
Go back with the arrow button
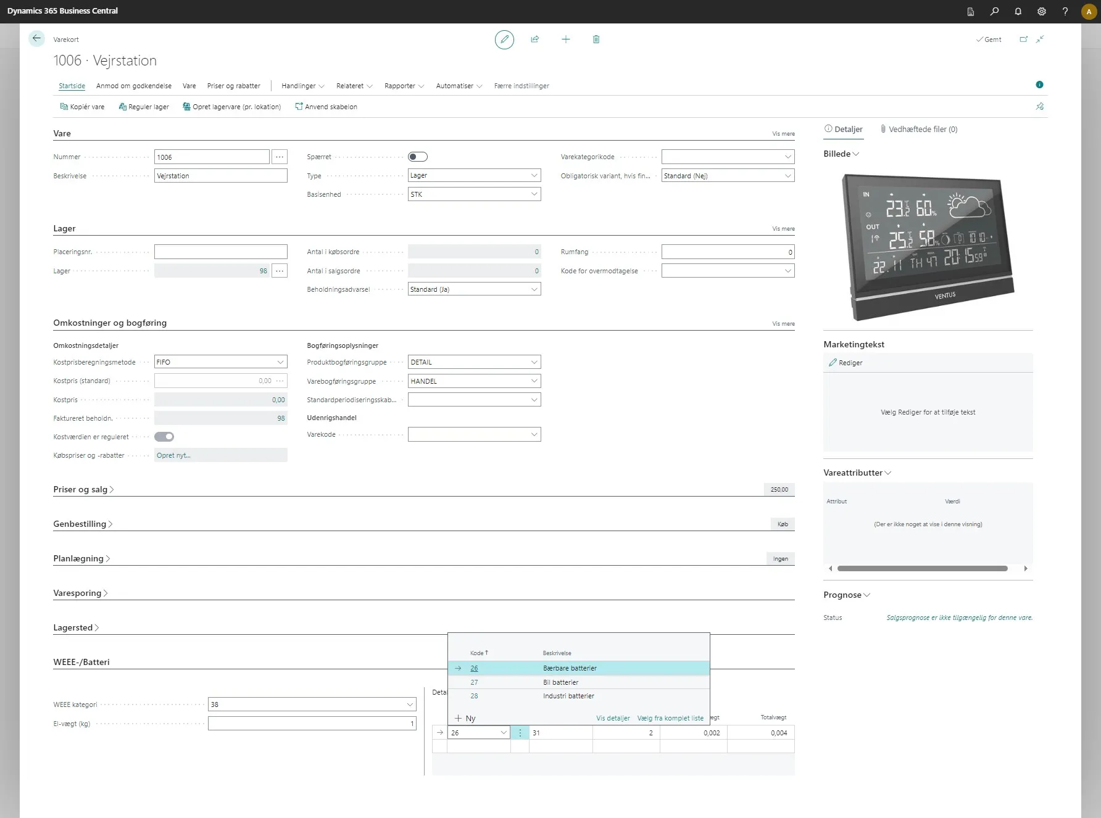tap(37, 39)
